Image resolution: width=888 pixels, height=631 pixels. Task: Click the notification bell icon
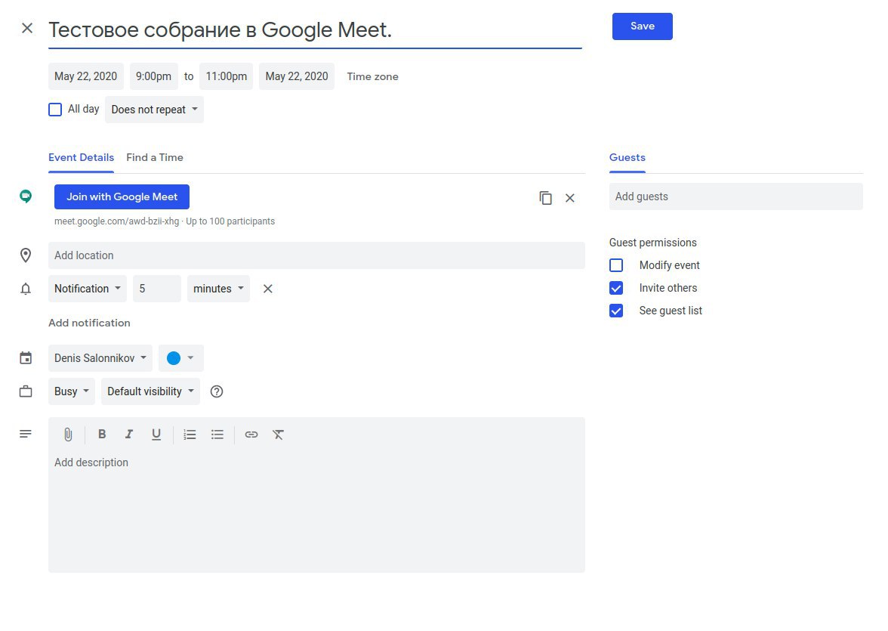pyautogui.click(x=26, y=289)
